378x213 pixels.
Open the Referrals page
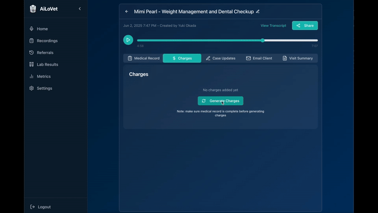(45, 53)
